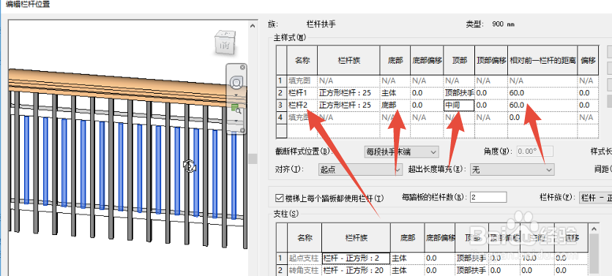
Task: Click the 每踏板的栏杆数 input field
Action: (x=488, y=198)
